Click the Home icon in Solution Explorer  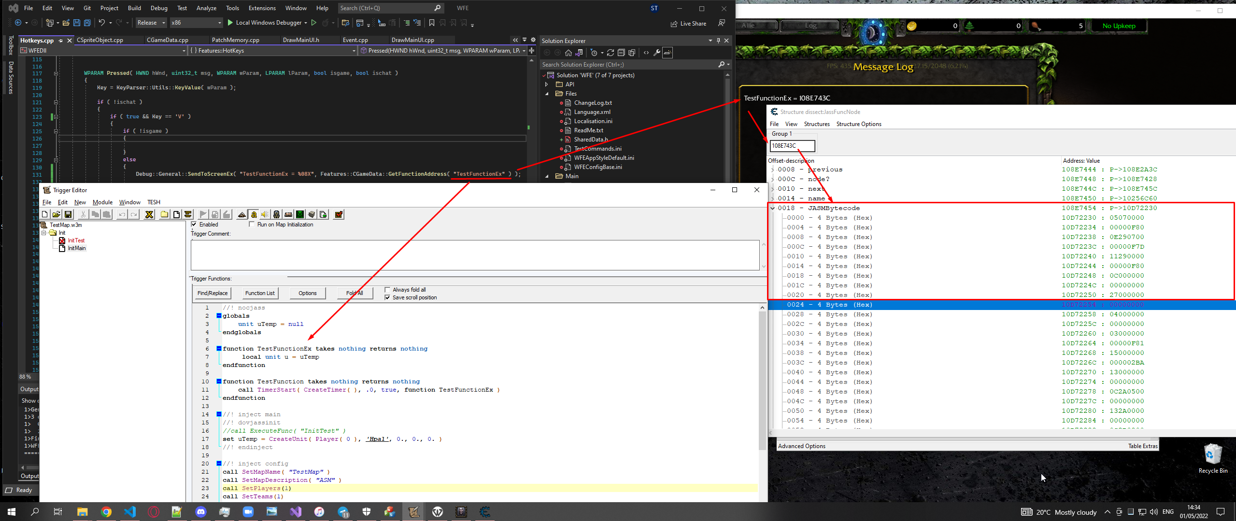tap(568, 53)
